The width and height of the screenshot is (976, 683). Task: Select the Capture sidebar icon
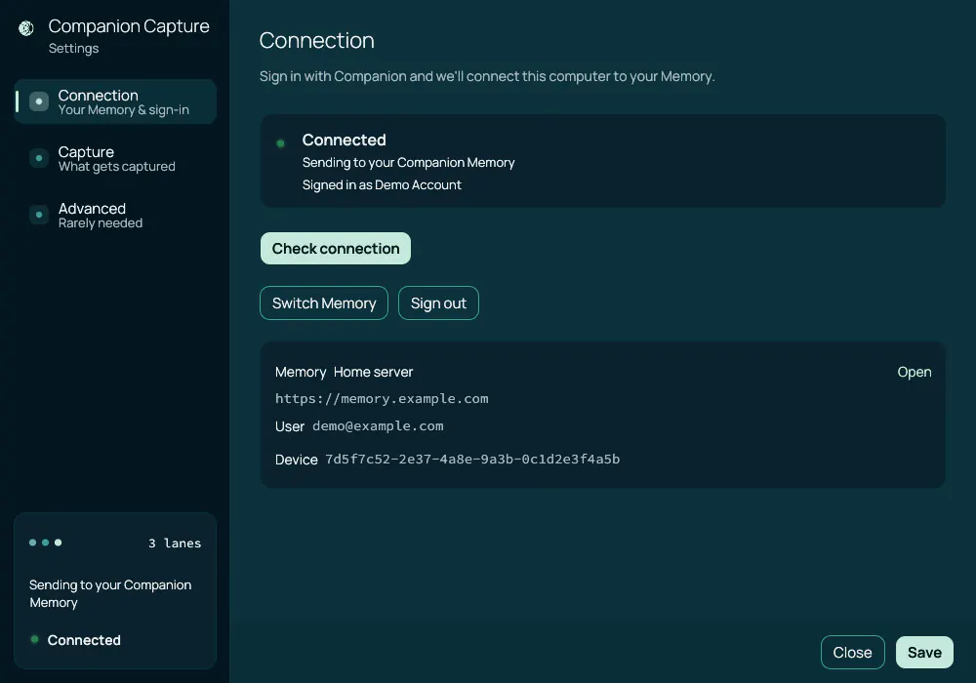pos(39,158)
